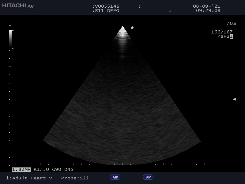Click the R17.0 range parameter
The image size is (245, 184).
pos(41,169)
